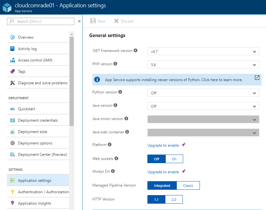Set Web sockets to Off

[x=157, y=159]
